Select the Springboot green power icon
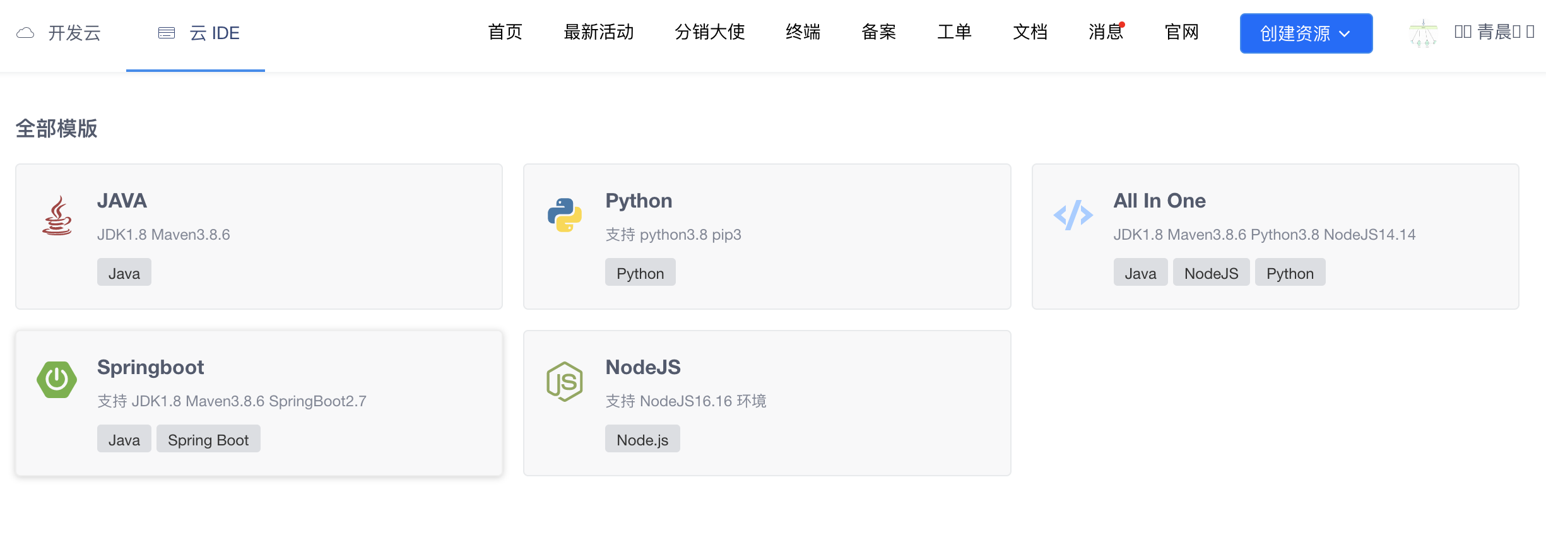This screenshot has height=540, width=1546. pos(57,380)
